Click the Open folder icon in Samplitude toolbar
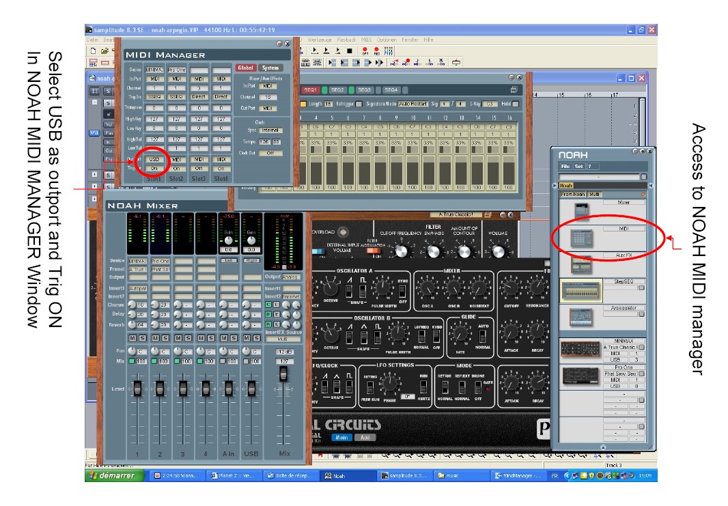Image resolution: width=728 pixels, height=506 pixels. pos(104,51)
